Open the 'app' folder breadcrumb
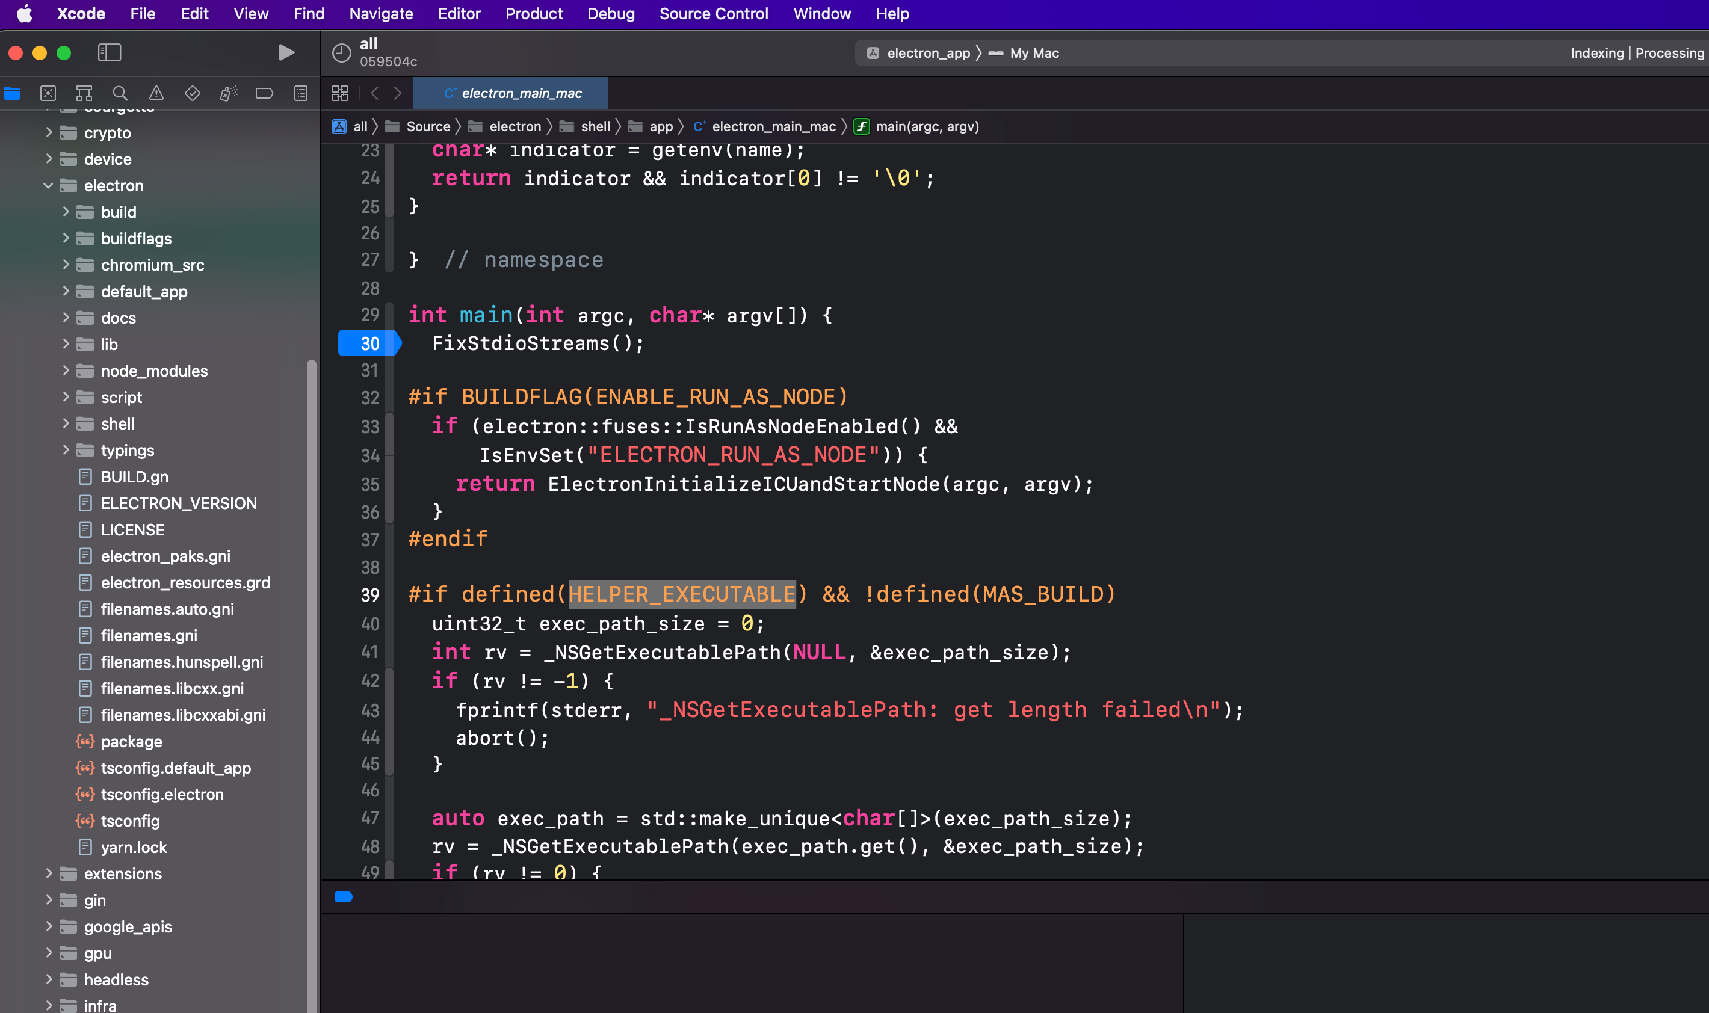1709x1013 pixels. [x=651, y=126]
